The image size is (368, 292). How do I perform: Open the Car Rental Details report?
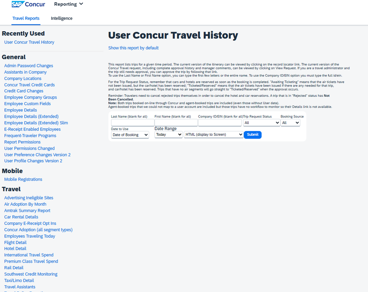[21, 217]
